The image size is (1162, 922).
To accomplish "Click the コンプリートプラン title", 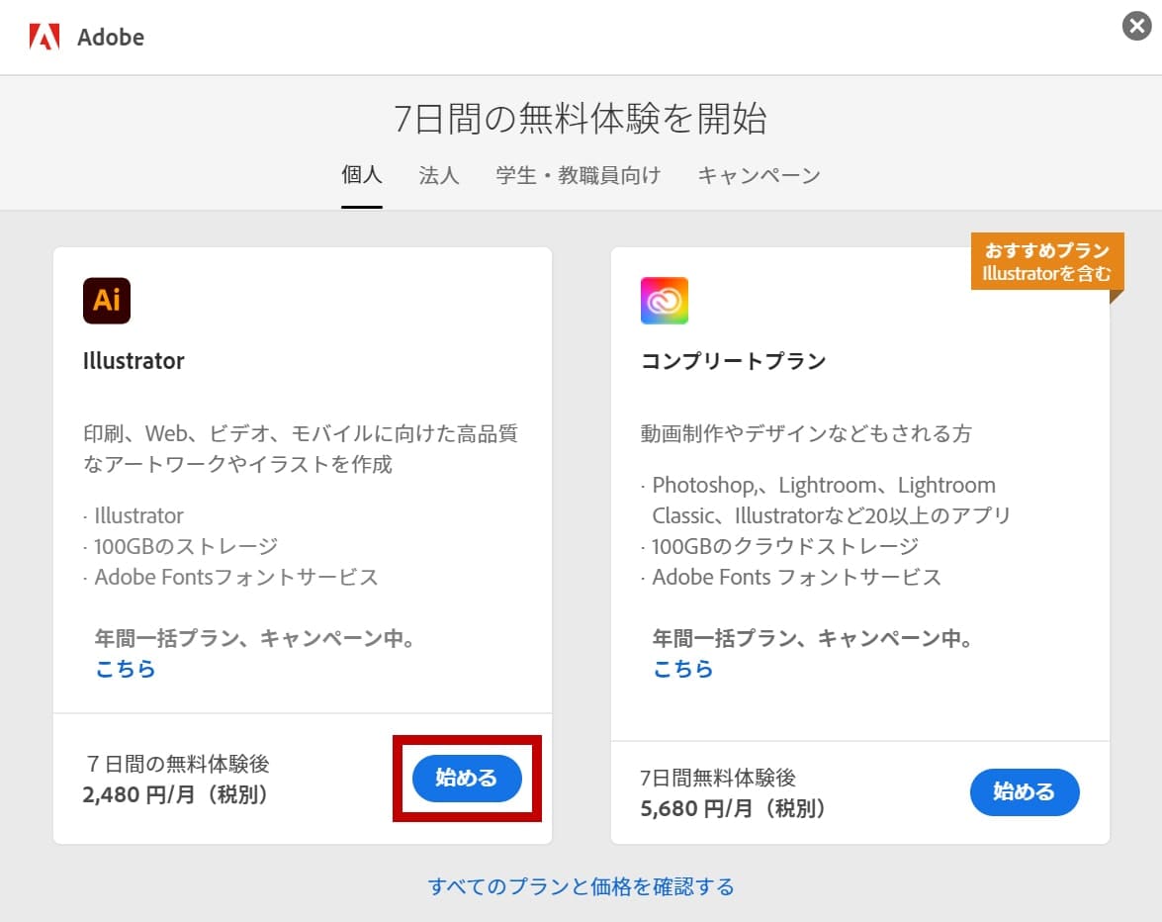I will 733,361.
